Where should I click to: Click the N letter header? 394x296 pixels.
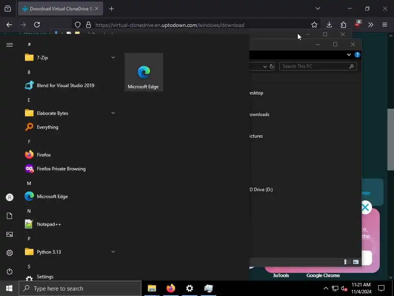[x=29, y=211]
